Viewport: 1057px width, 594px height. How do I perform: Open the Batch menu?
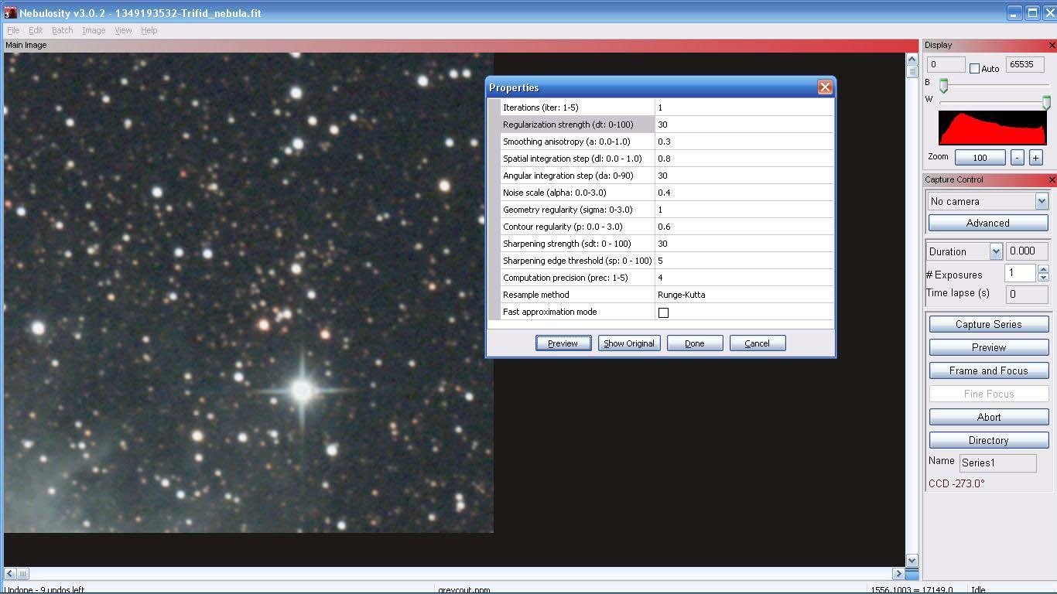[x=62, y=30]
